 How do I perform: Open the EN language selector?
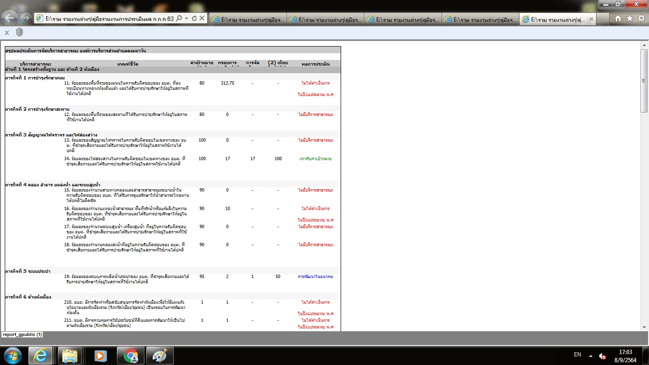(577, 355)
